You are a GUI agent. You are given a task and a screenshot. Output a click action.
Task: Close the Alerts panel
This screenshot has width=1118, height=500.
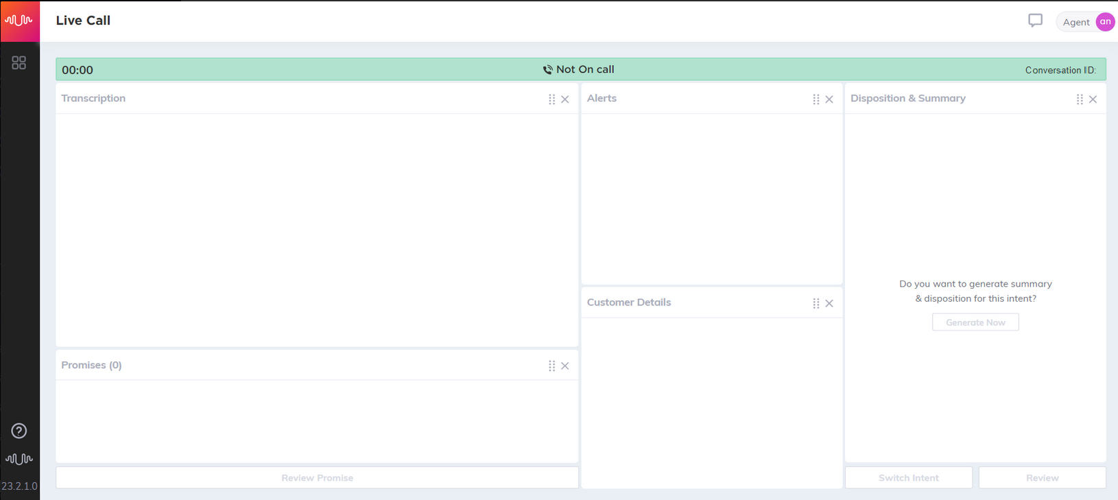tap(829, 99)
